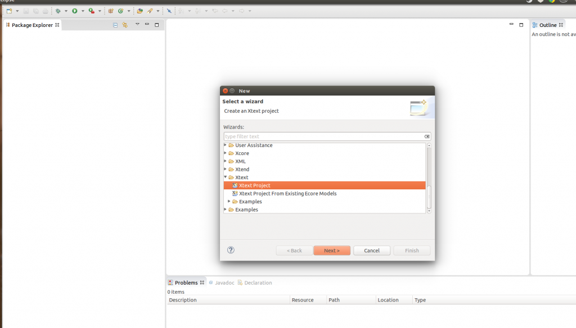Minimize the editor area
576x328 pixels.
tap(511, 24)
